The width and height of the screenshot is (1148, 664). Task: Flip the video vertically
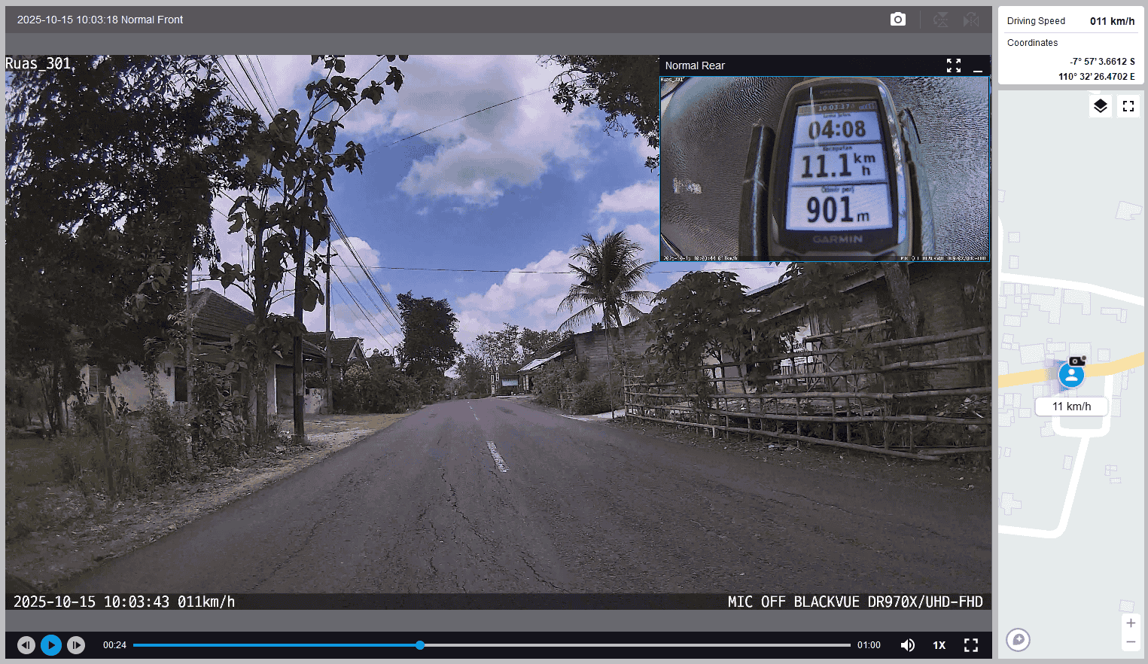940,20
